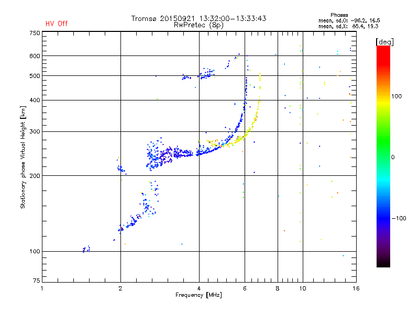Select the 'mean, sd,X: 85.4, 19.3' line
This screenshot has width=419, height=314.
(348, 26)
